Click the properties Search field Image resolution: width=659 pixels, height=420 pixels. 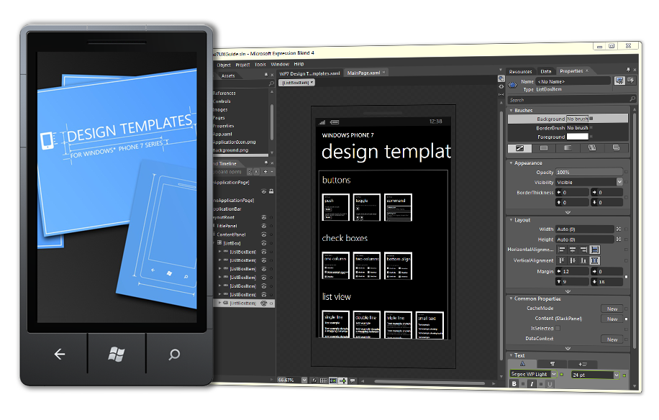tap(571, 100)
